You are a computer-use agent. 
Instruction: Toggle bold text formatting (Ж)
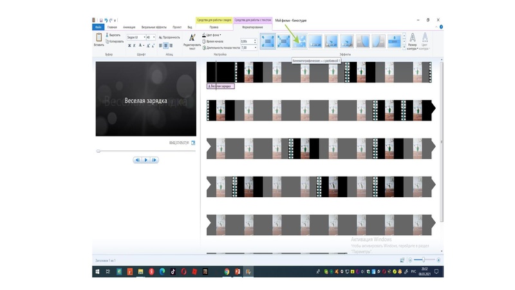(x=129, y=46)
